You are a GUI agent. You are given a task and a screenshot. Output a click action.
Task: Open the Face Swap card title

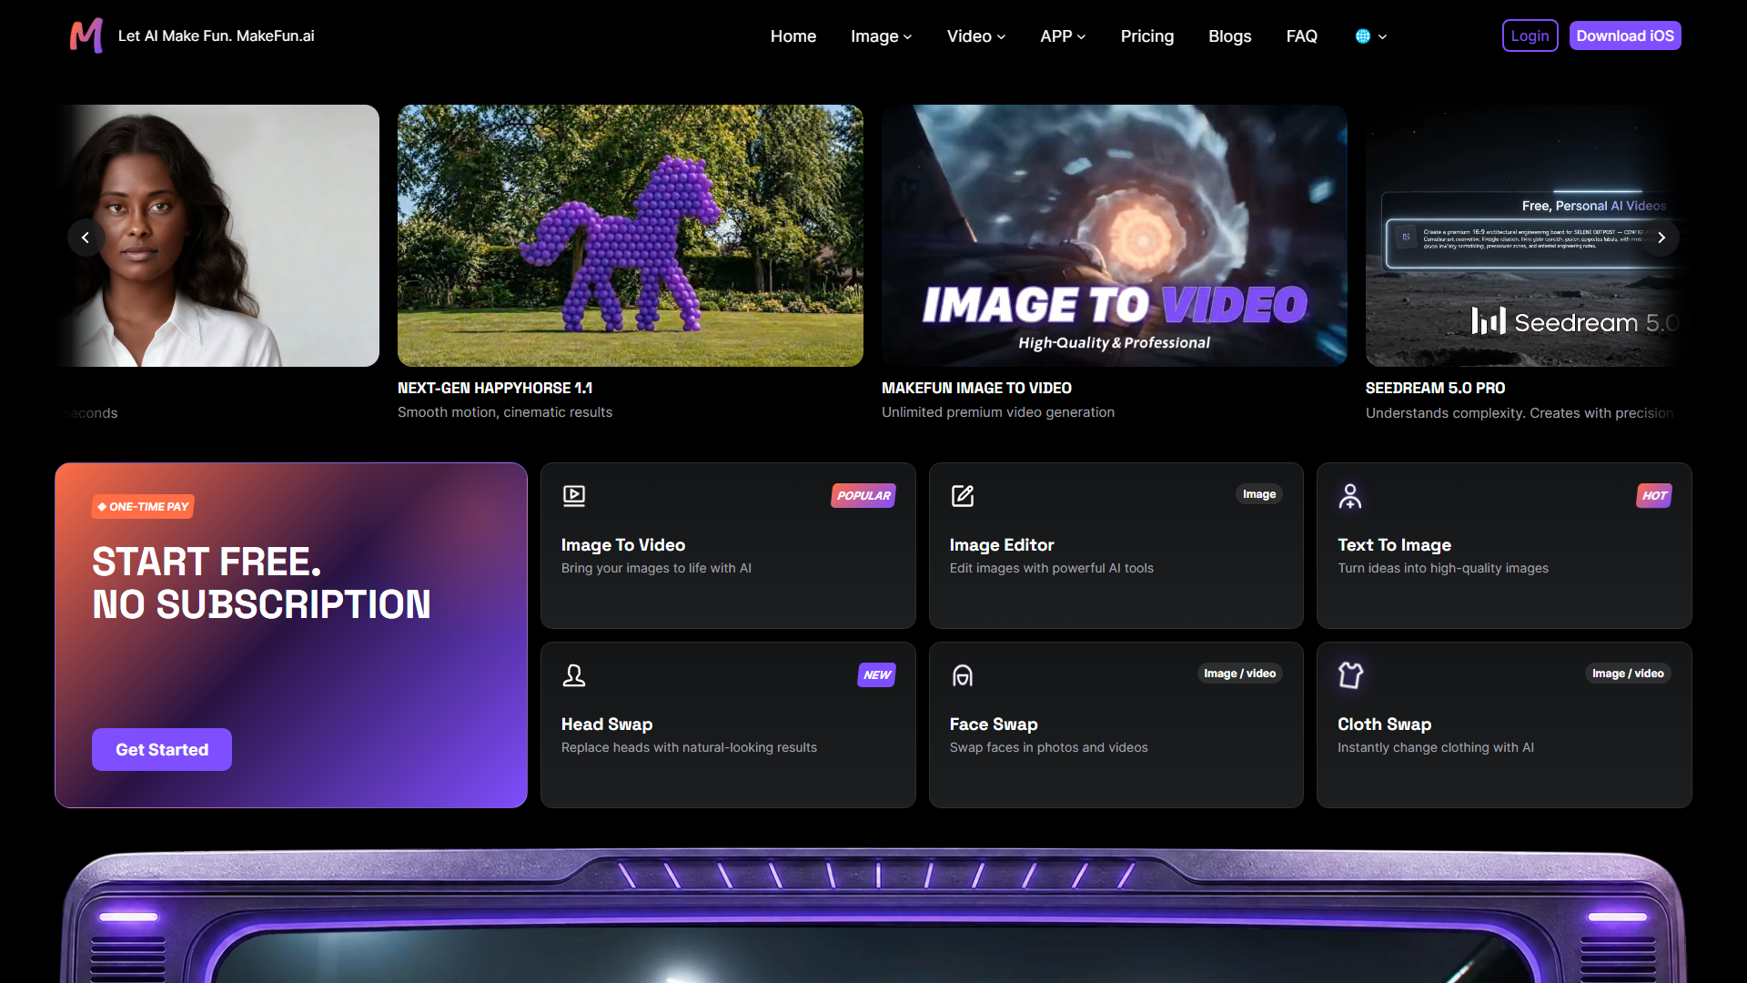[x=994, y=724]
